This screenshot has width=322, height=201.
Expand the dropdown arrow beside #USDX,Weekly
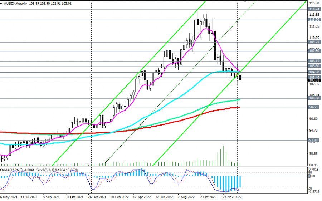click(2, 3)
